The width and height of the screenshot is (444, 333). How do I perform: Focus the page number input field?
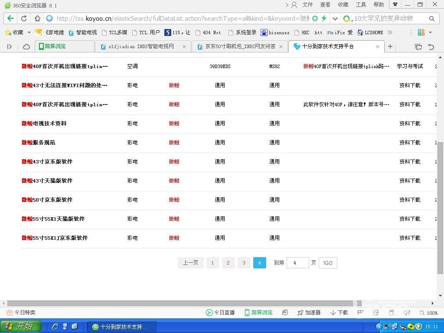(297, 263)
